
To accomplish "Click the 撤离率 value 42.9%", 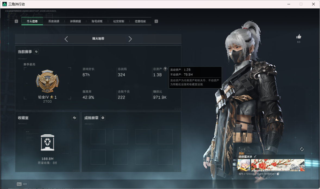I will click(x=88, y=97).
